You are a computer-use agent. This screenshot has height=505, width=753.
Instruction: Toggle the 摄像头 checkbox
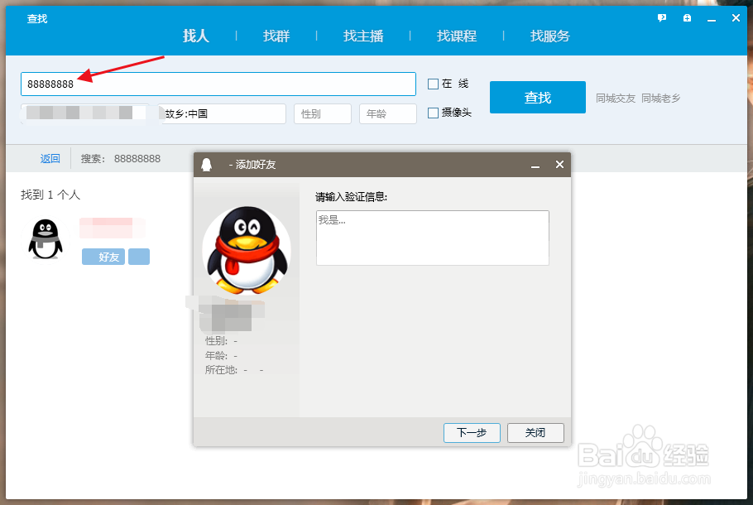[x=433, y=113]
